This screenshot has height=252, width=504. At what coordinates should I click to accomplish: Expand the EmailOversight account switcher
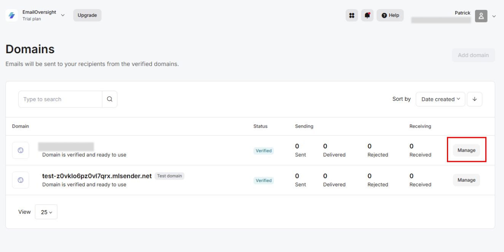63,15
